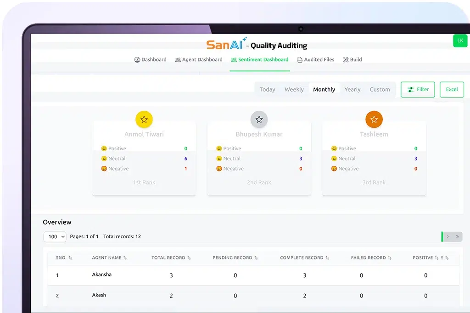
Task: Click Bhupesh Kumar's Positive emoji icon
Action: (x=219, y=148)
